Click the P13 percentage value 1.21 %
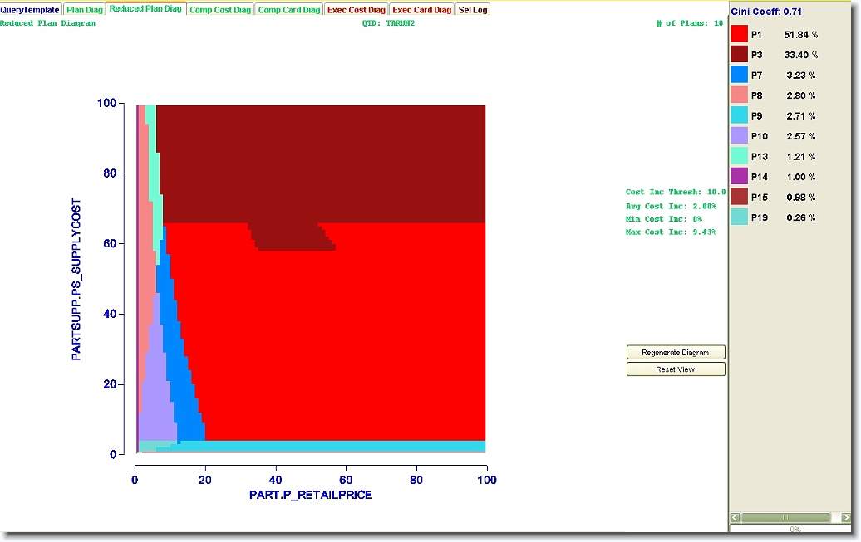This screenshot has width=861, height=542. (x=800, y=156)
